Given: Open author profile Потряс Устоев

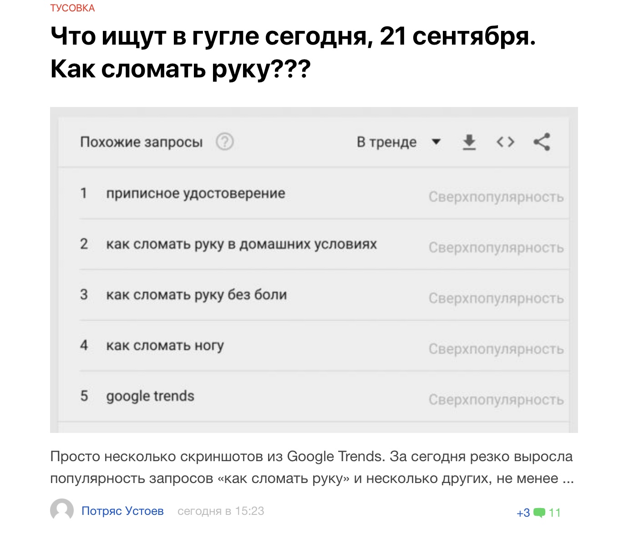Looking at the screenshot, I should 122,511.
